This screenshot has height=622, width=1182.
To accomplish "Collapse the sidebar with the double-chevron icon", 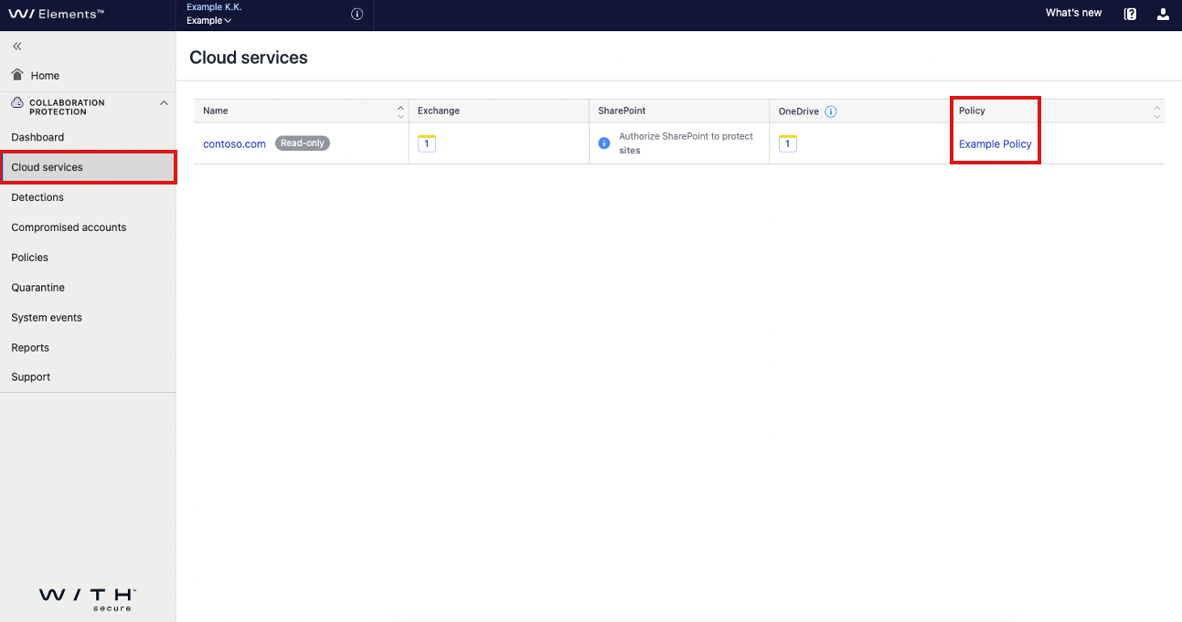I will click(16, 46).
